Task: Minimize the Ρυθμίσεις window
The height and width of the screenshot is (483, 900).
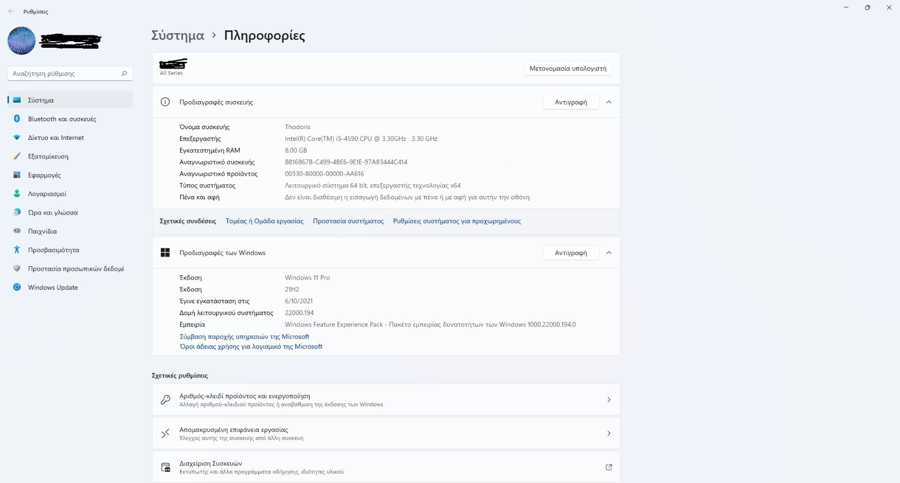Action: pyautogui.click(x=846, y=7)
